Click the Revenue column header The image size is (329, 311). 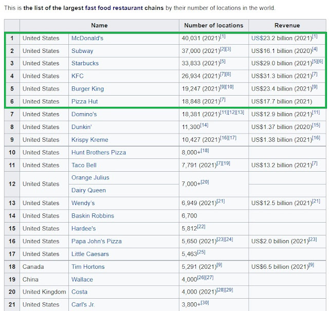point(287,25)
